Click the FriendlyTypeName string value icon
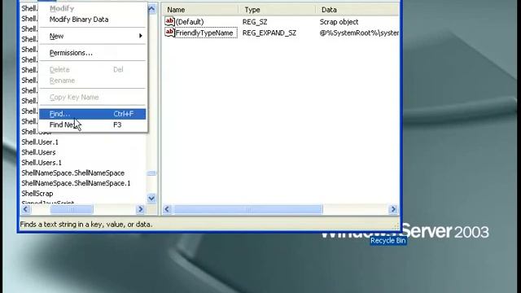 click(x=169, y=33)
